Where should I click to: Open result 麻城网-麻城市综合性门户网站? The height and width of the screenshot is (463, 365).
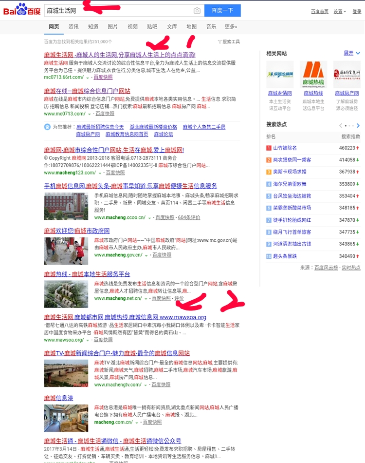coord(114,150)
